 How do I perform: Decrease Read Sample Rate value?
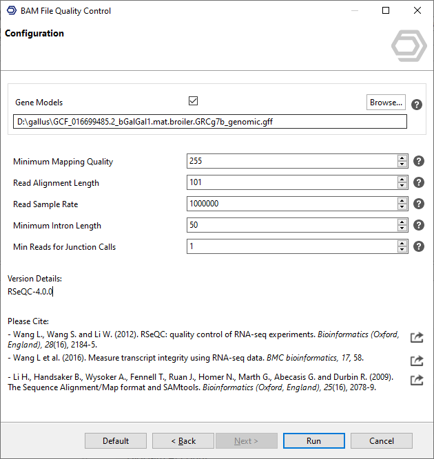pos(402,207)
